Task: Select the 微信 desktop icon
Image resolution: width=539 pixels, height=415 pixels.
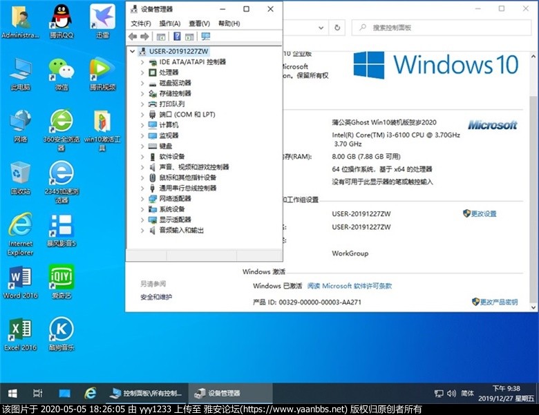Action: [x=62, y=74]
